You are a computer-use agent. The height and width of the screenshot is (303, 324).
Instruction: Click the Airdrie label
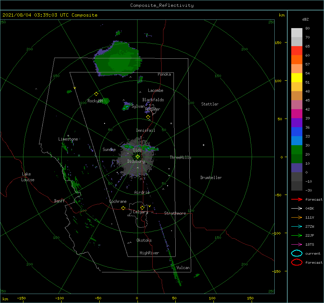(142, 192)
